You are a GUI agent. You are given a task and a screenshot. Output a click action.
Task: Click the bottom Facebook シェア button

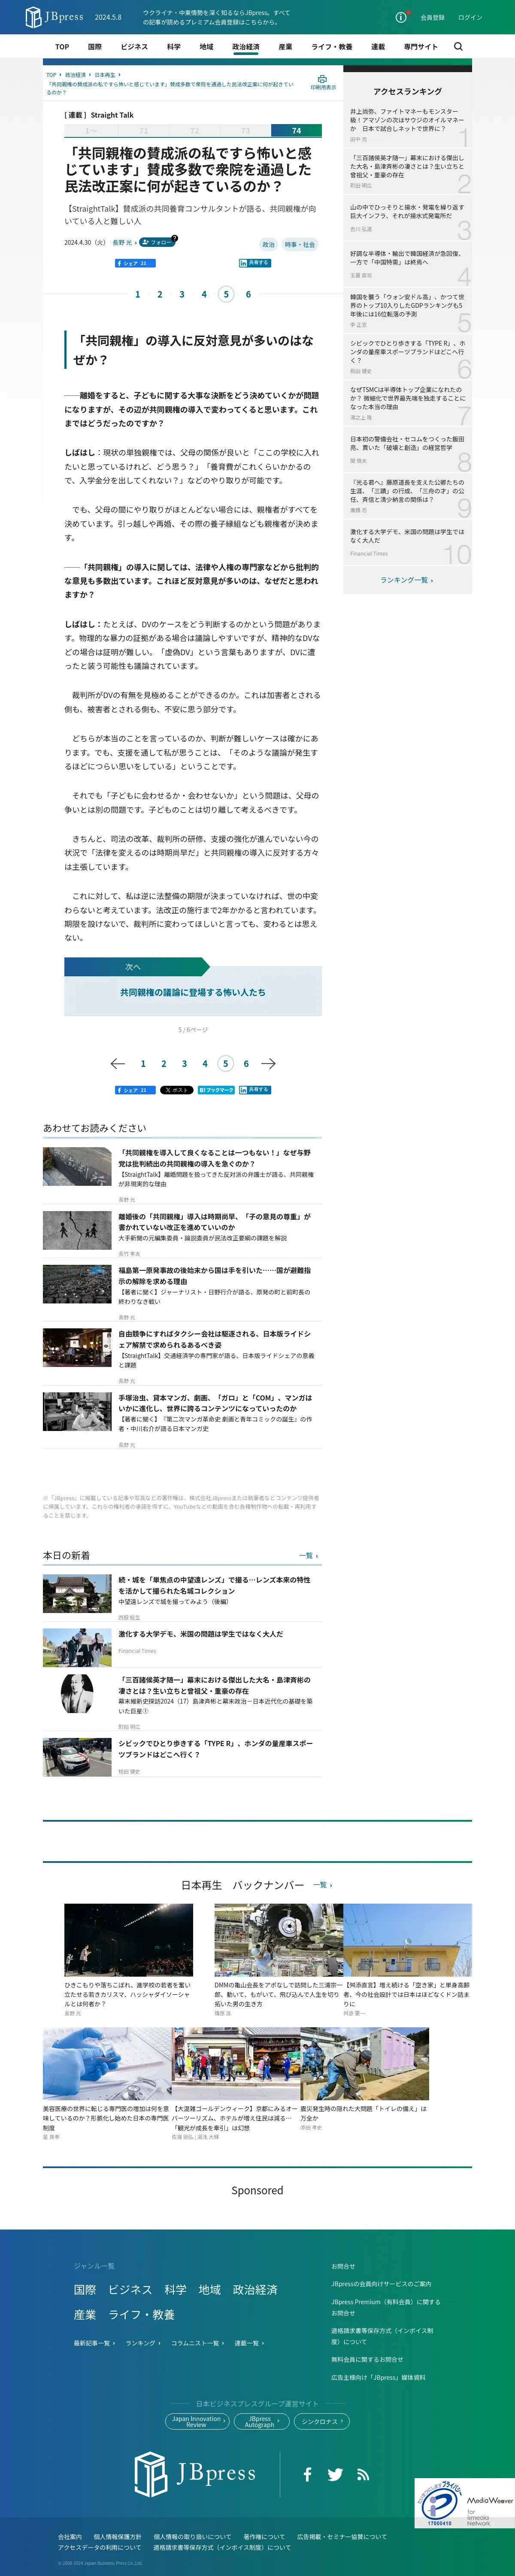tap(135, 1090)
